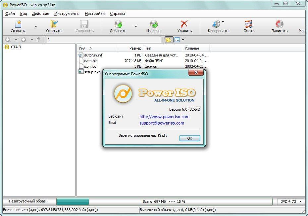Open the Создать dropdown arrow
308x216 pixels.
point(36,26)
